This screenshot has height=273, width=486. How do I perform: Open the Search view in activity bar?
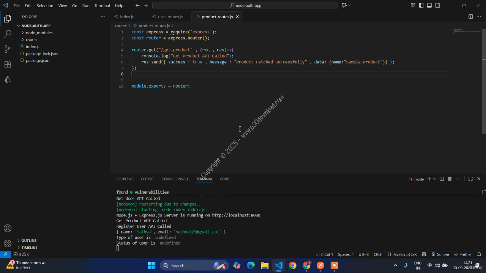click(x=8, y=34)
